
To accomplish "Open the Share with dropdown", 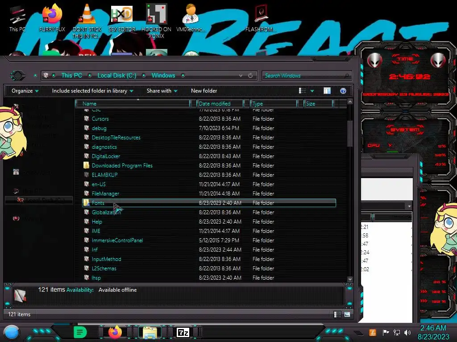I will (162, 91).
